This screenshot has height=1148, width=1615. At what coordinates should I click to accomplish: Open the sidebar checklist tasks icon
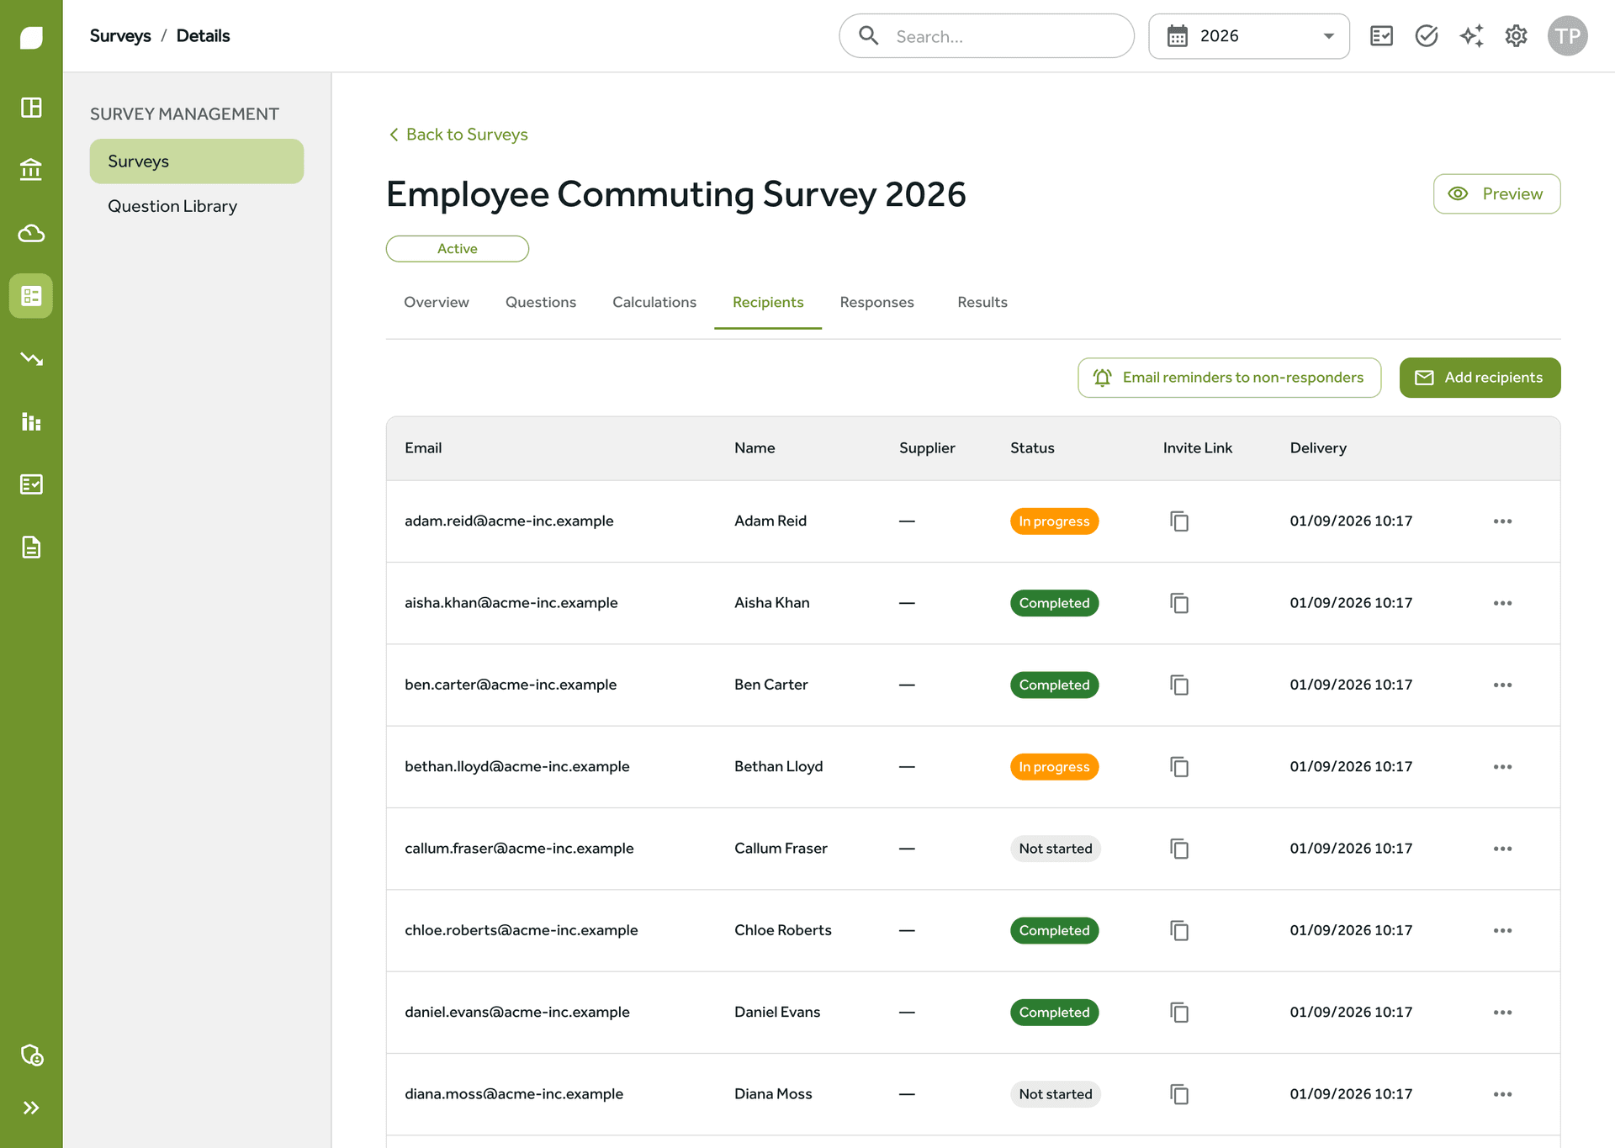31,484
